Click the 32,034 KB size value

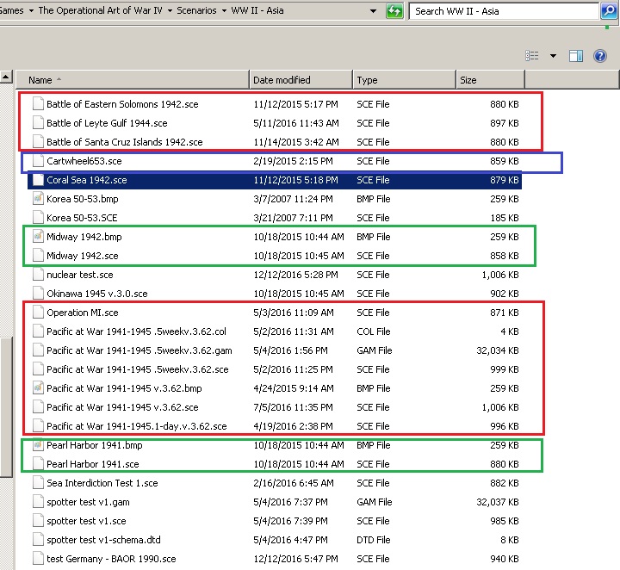pos(498,350)
